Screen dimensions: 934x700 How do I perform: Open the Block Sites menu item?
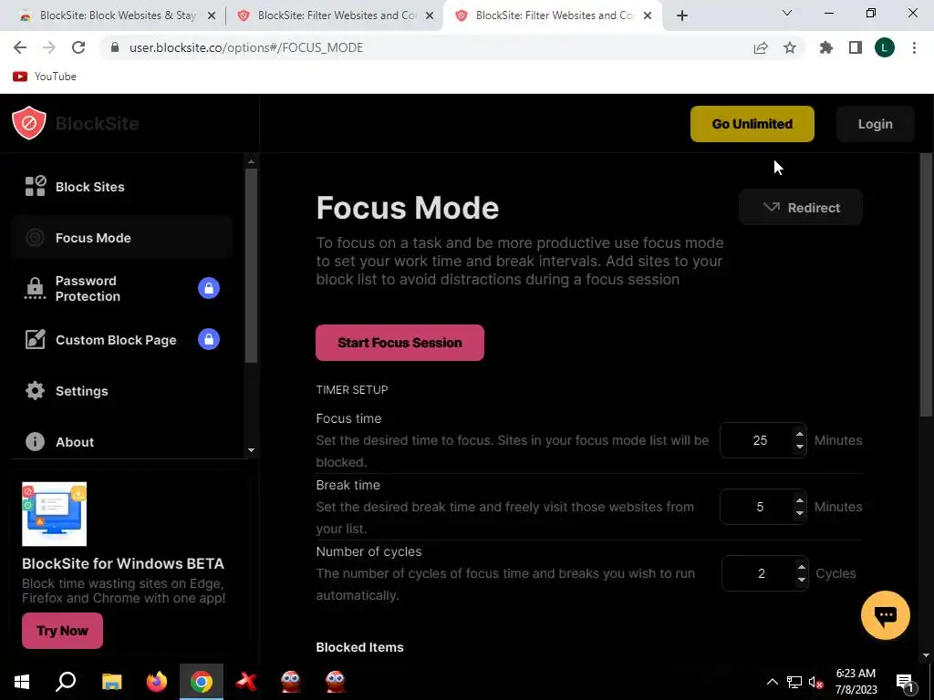[121, 186]
